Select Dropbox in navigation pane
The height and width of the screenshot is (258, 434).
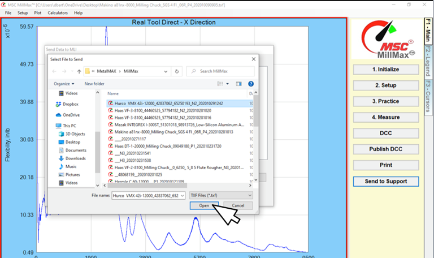pyautogui.click(x=67, y=104)
